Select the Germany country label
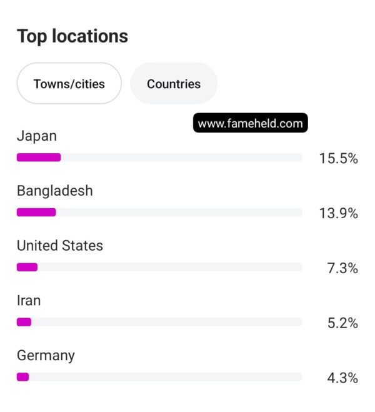This screenshot has width=375, height=412. coord(46,356)
